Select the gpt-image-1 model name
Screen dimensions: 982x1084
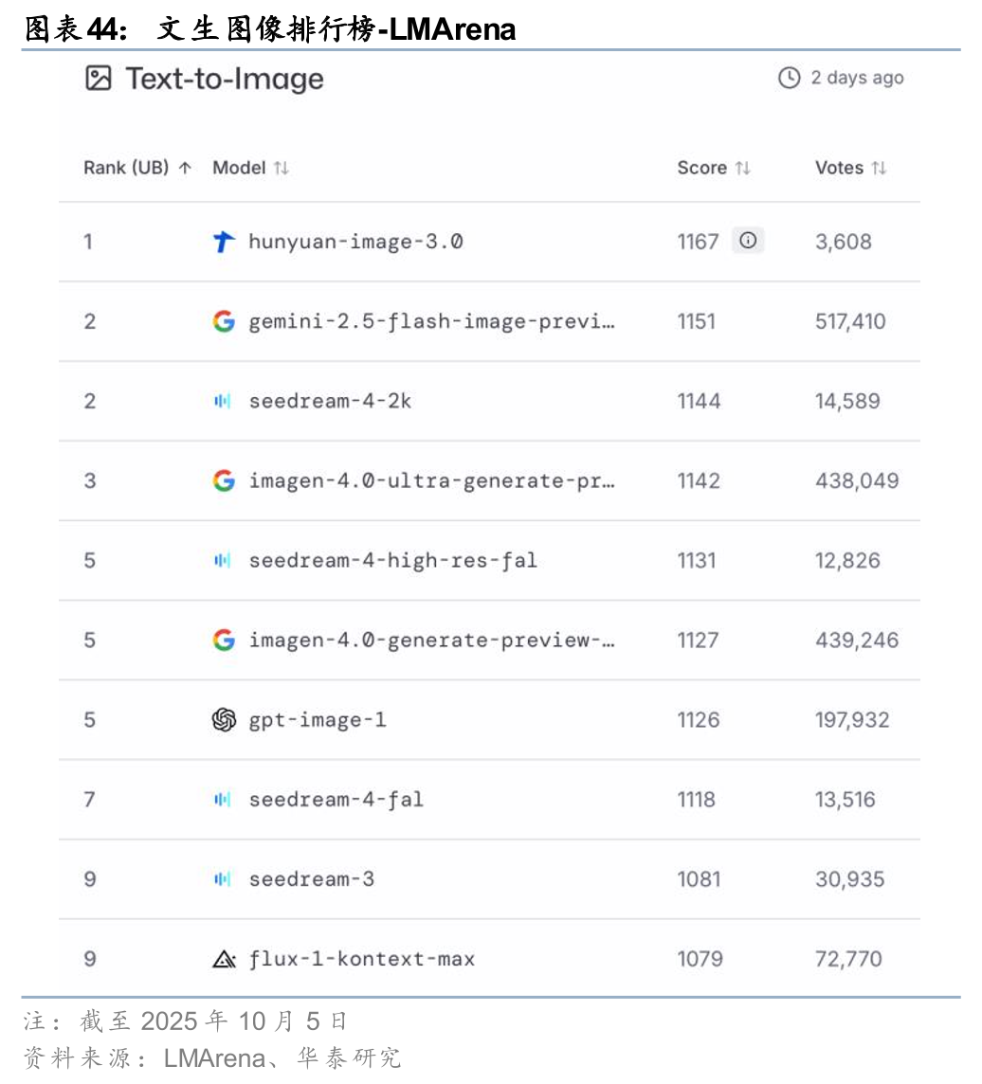coord(318,720)
